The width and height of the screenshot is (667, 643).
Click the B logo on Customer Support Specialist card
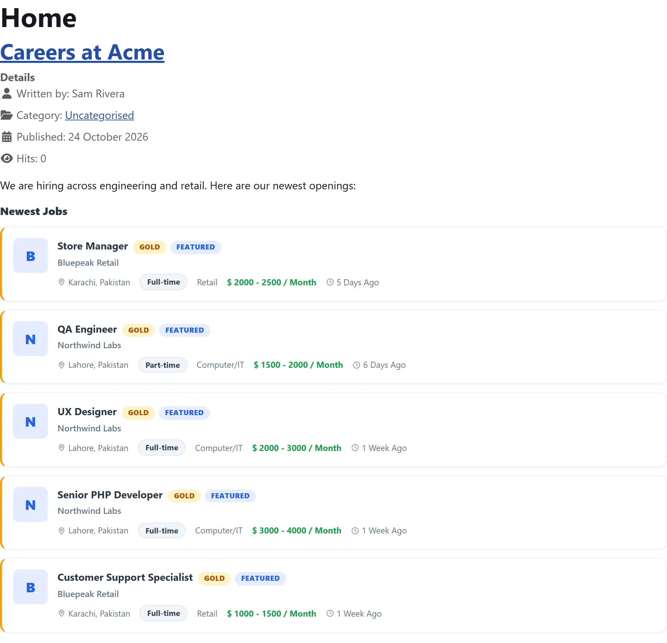(x=30, y=587)
